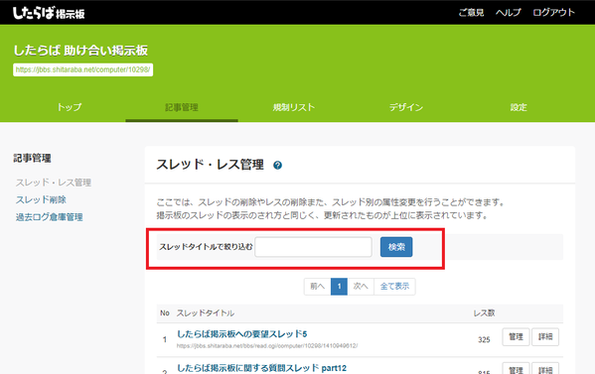595x374 pixels.
Task: Switch to the トップ tab
Action: 70,107
